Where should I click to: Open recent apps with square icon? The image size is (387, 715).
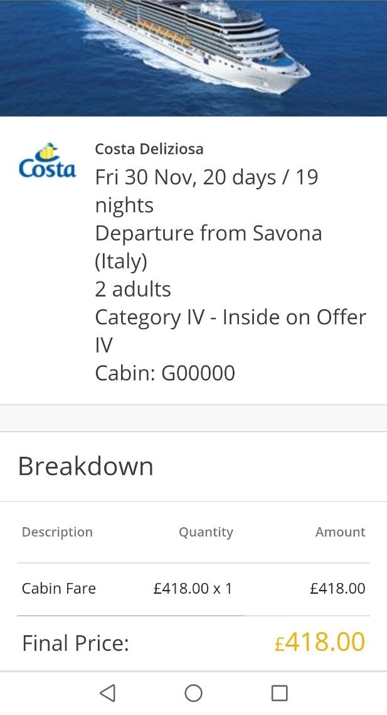point(279,693)
